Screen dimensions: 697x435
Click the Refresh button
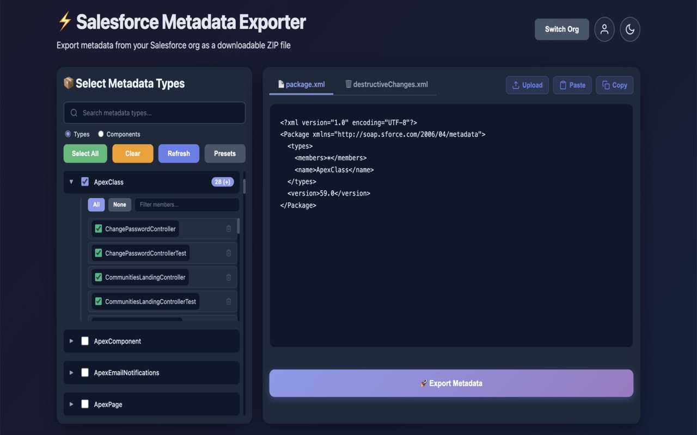(x=179, y=153)
